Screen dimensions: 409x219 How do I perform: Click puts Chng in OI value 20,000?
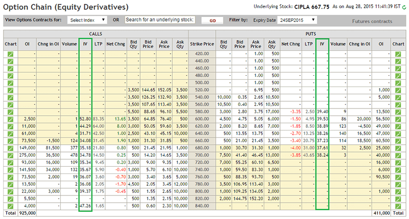tap(364, 119)
